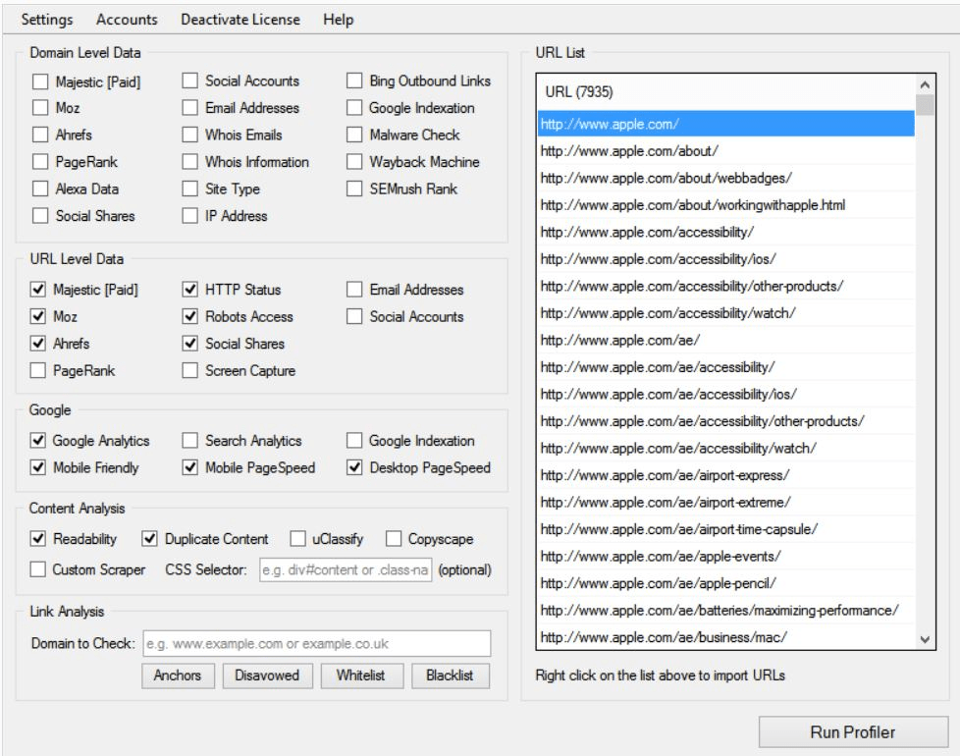This screenshot has width=960, height=756.
Task: Disable Robots Access checkbox
Action: pyautogui.click(x=189, y=316)
